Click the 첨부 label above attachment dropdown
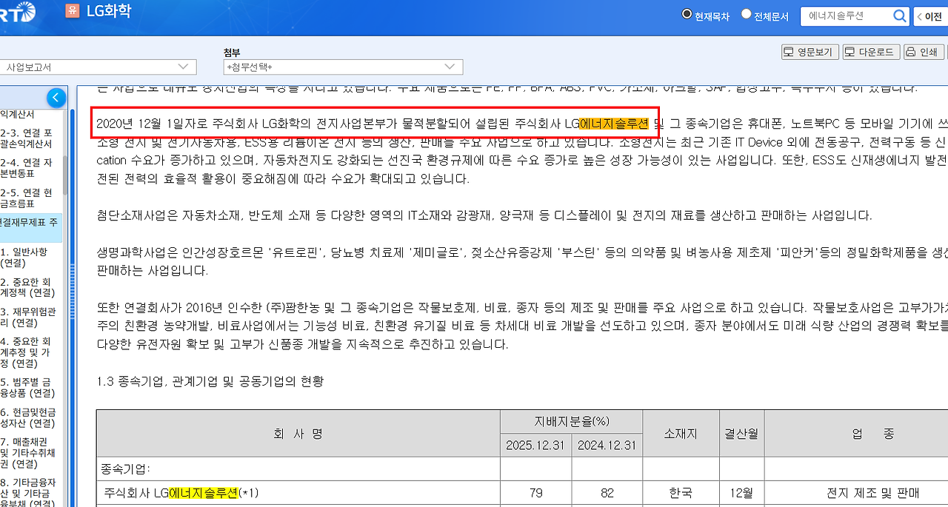 232,53
